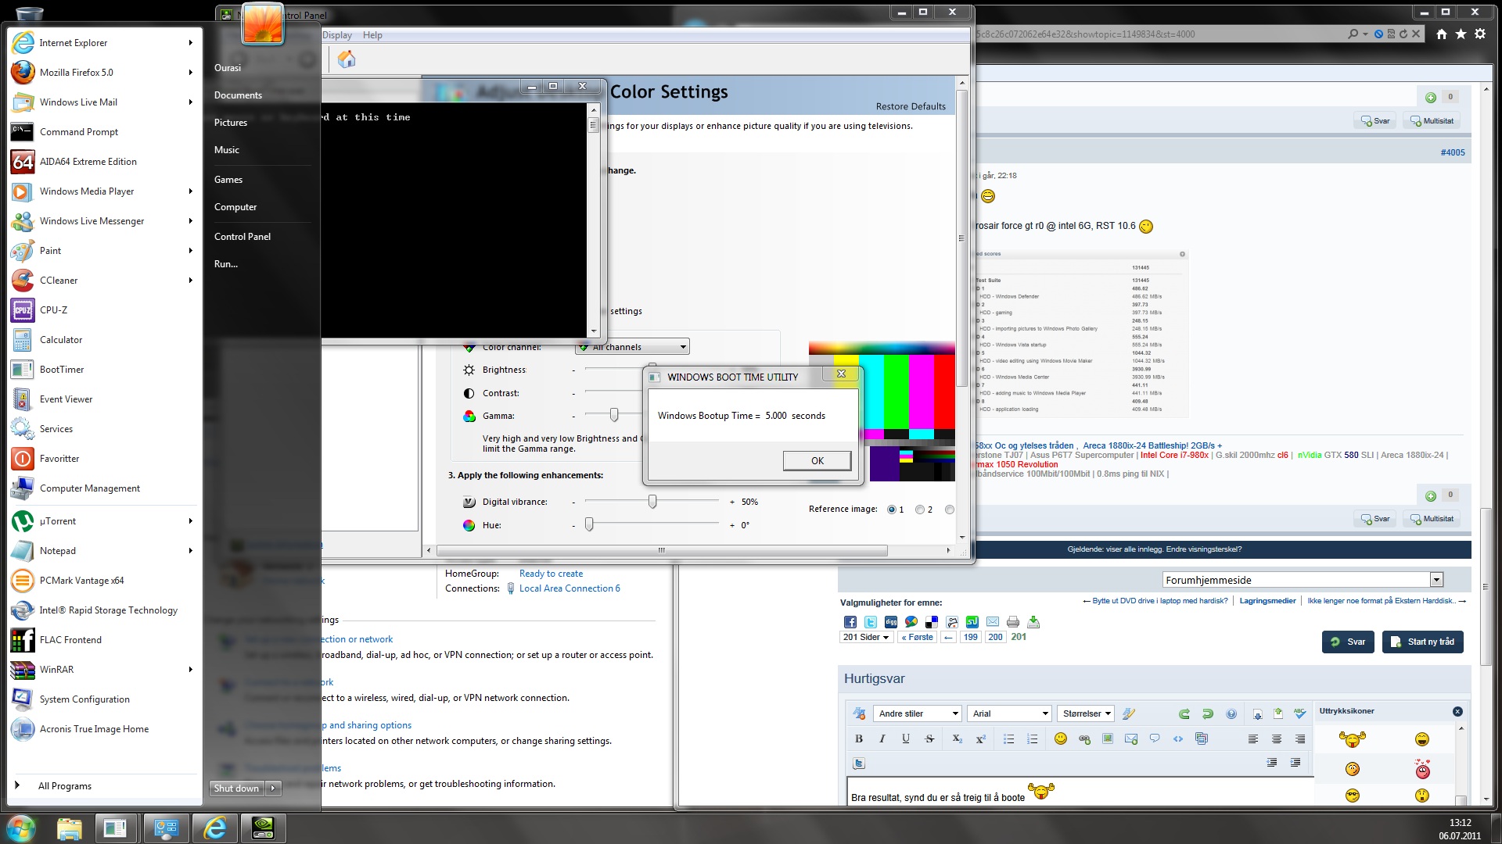Click the Home icon in NVIDIA Control Panel toolbar
This screenshot has width=1502, height=844.
347,59
